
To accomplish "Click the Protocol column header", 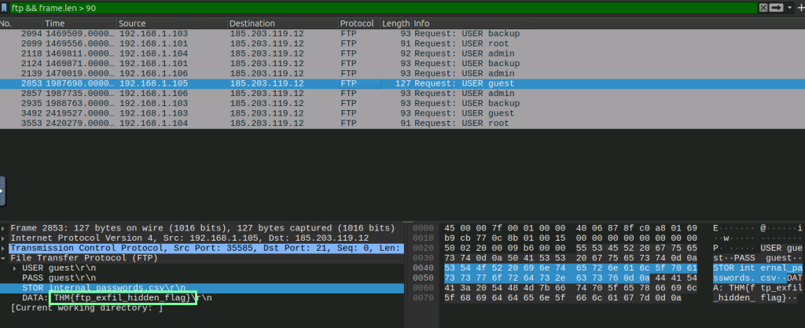I will click(358, 24).
